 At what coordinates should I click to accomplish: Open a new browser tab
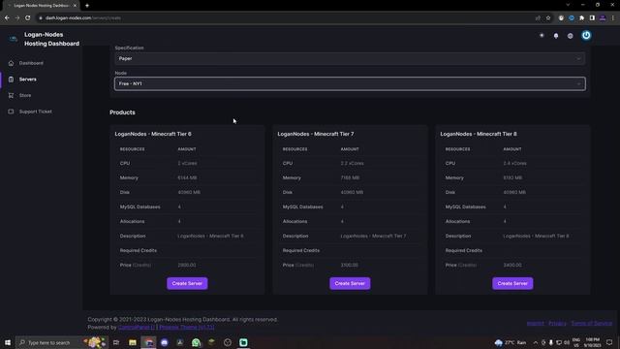point(87,6)
